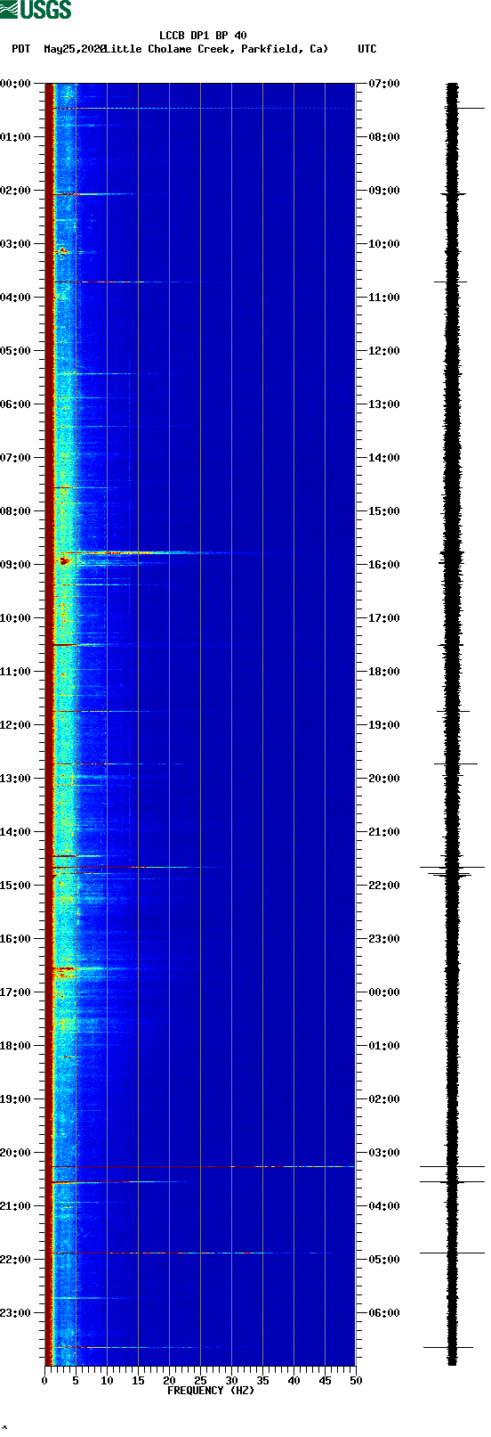Click the '50' frequency axis tick label

(356, 1381)
